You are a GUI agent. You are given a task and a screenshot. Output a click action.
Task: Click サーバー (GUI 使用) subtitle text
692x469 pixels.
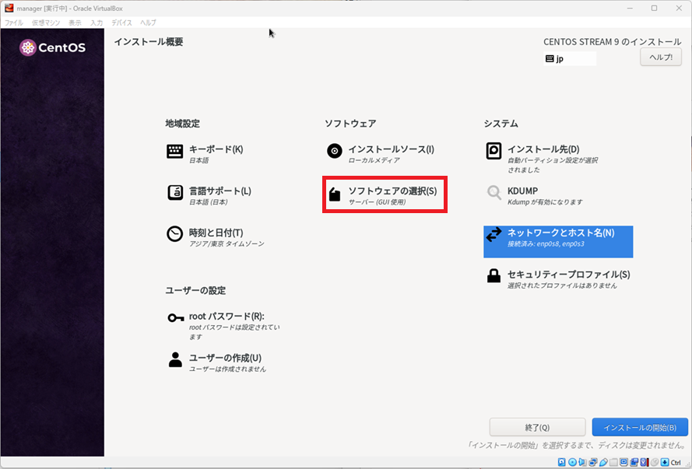(377, 202)
